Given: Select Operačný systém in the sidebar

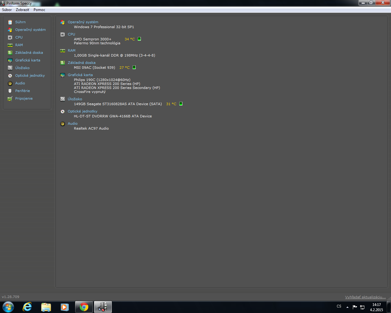Looking at the screenshot, I should coord(31,30).
